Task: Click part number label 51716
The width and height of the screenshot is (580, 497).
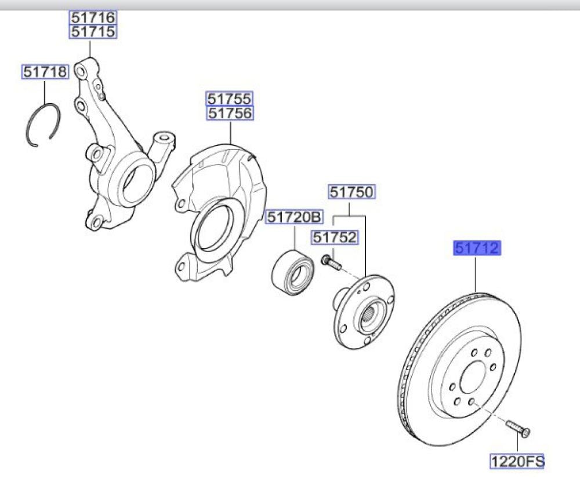Action: coord(93,17)
